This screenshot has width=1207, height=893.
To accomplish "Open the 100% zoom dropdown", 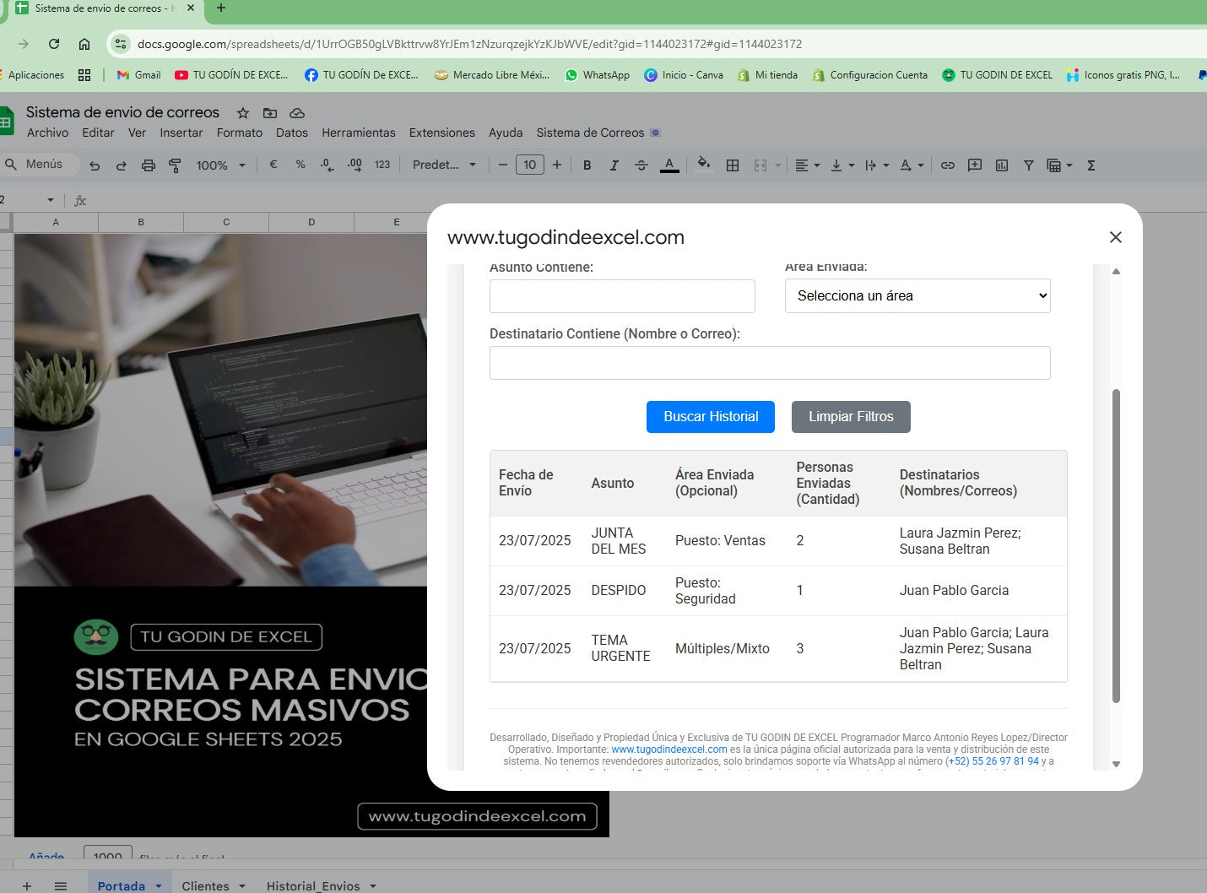I will click(220, 165).
